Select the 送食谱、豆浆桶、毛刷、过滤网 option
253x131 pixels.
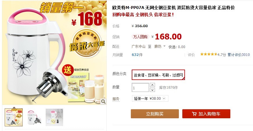tap(158, 75)
